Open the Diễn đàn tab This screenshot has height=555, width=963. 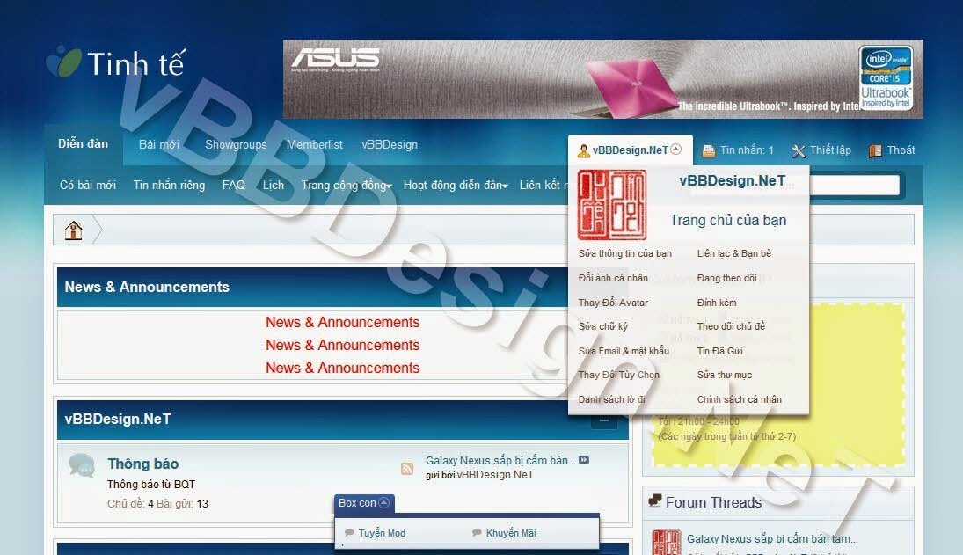[x=83, y=143]
